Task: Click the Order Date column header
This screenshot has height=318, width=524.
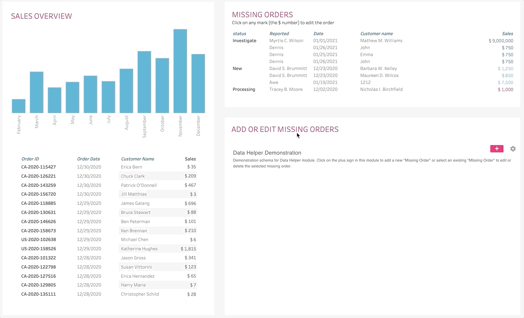Action: tap(88, 159)
